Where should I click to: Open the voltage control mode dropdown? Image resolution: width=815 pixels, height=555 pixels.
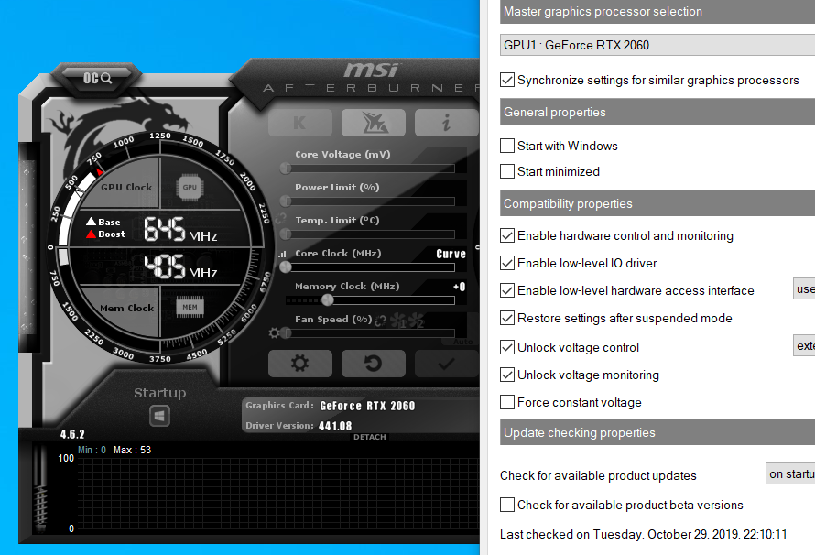[x=804, y=345]
